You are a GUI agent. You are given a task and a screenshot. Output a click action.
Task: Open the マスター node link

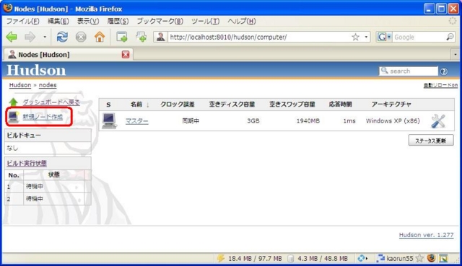click(137, 121)
